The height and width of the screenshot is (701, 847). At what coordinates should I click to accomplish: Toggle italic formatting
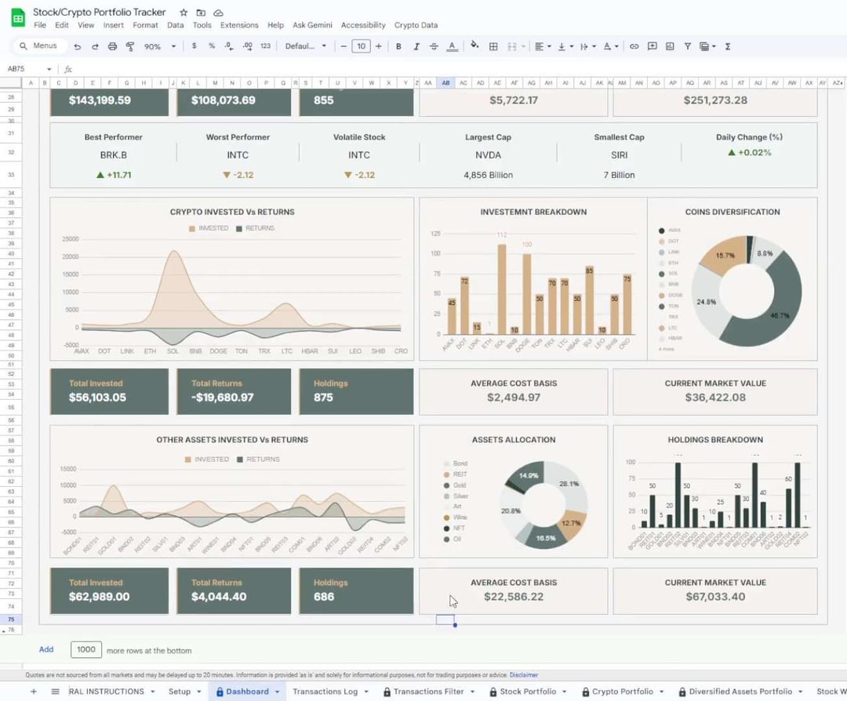(416, 46)
